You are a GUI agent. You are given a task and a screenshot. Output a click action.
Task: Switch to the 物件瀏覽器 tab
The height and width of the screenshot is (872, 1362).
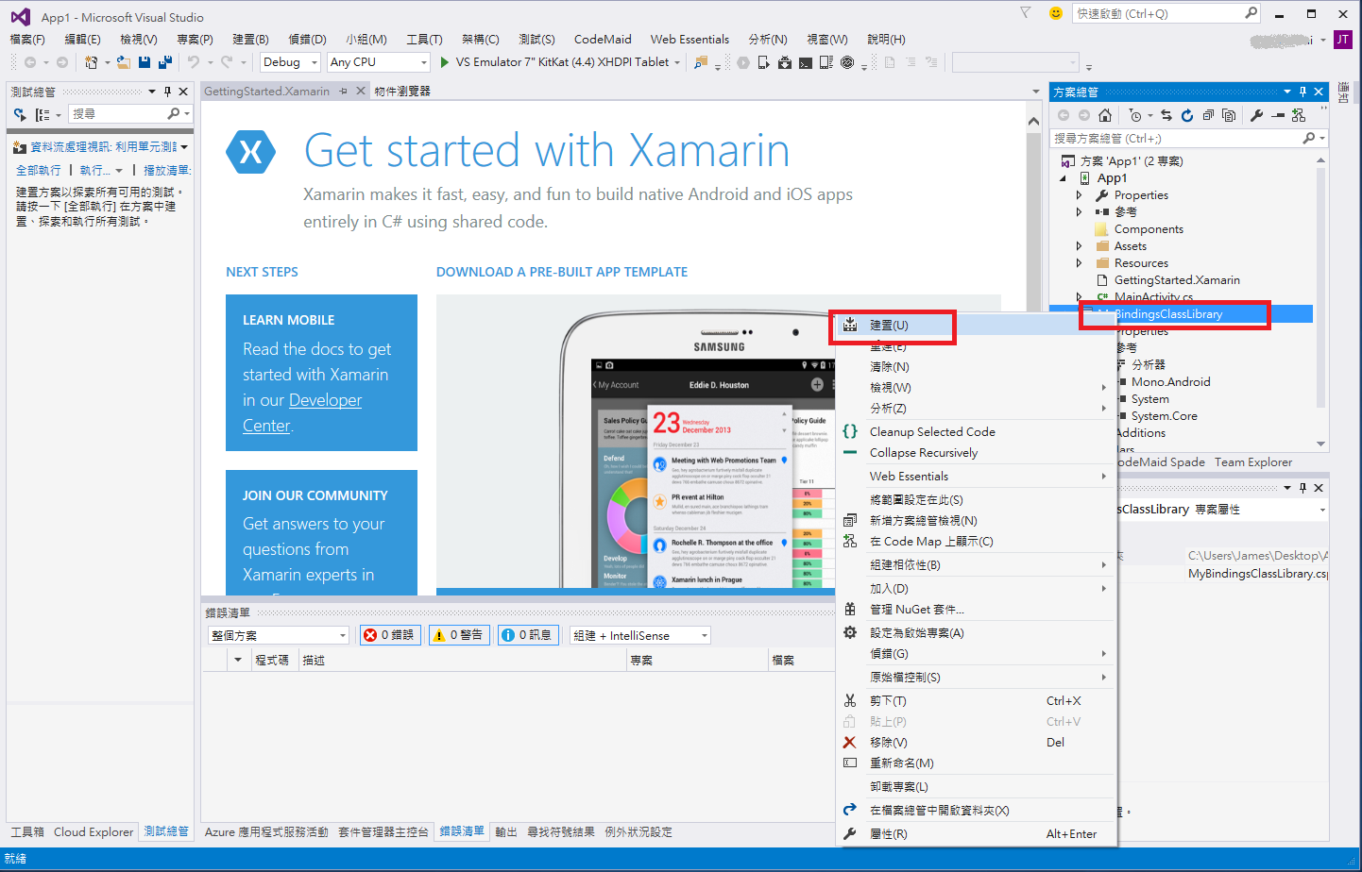tap(402, 92)
